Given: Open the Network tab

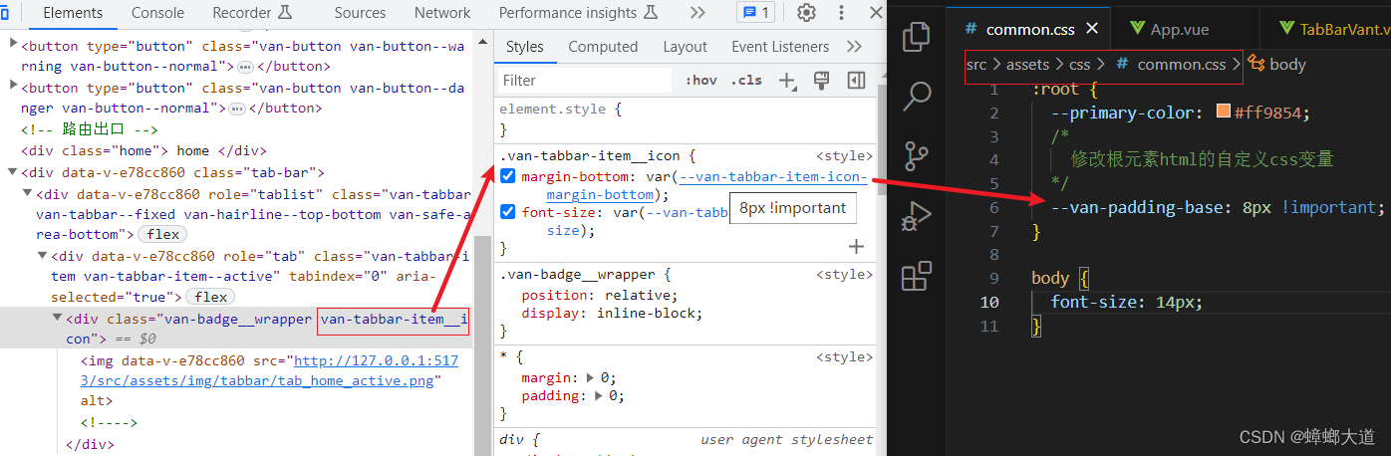Looking at the screenshot, I should pos(442,13).
